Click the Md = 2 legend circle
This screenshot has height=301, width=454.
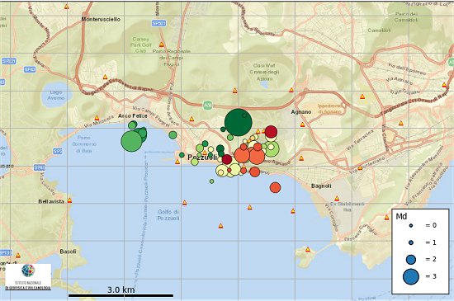click(411, 260)
